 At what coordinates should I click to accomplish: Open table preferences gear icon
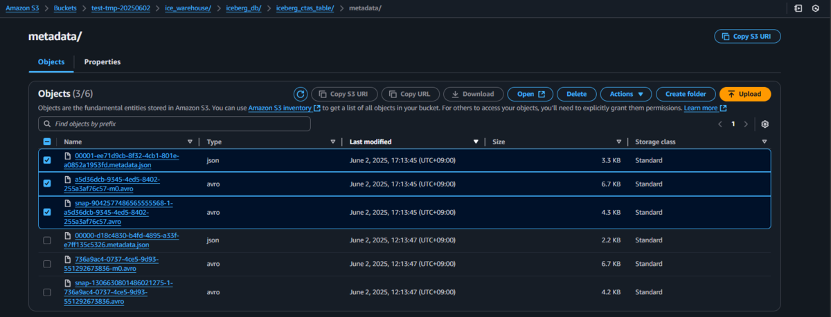click(x=765, y=124)
